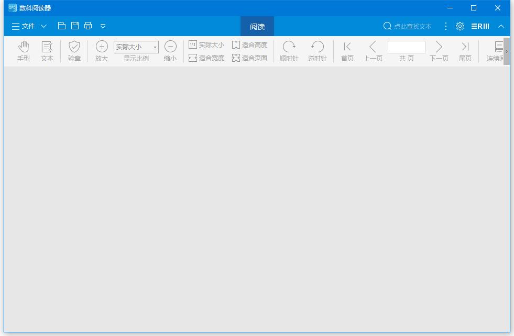Choose 适合页面 fit page

tap(249, 58)
